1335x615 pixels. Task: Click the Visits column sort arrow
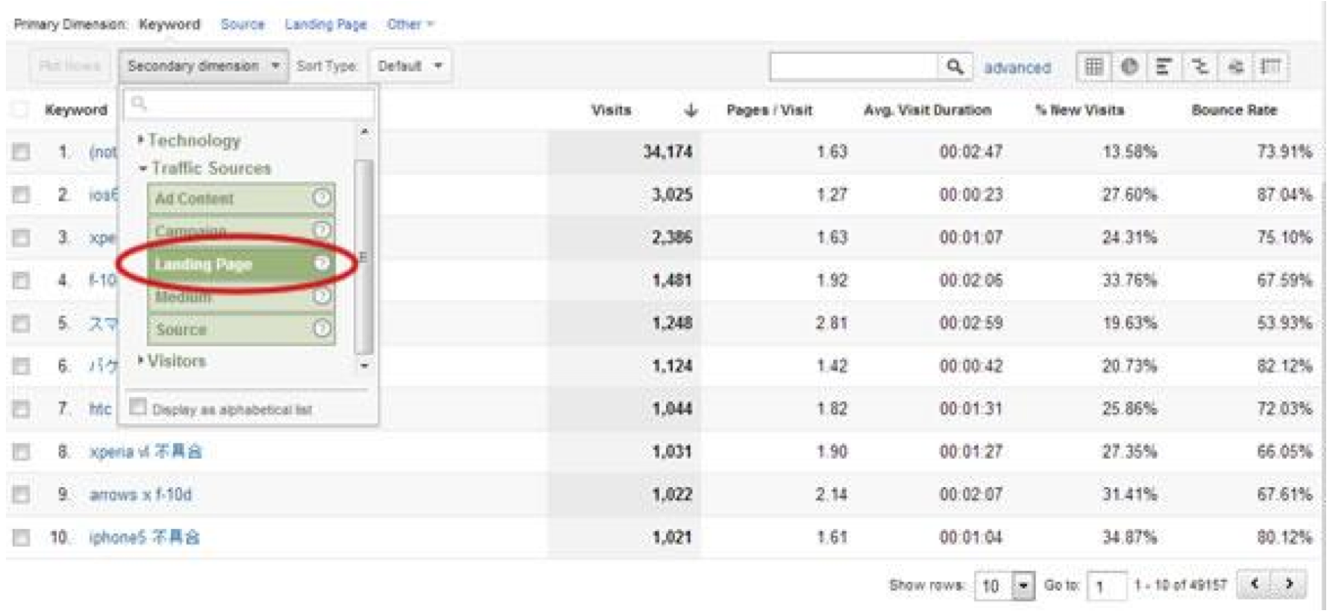pos(690,111)
